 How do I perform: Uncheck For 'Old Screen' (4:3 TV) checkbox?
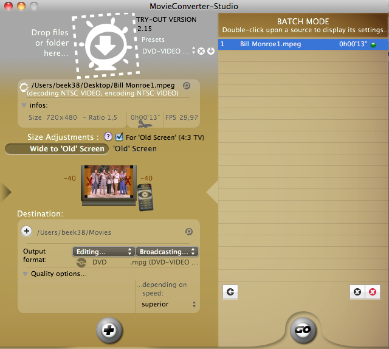click(x=119, y=137)
